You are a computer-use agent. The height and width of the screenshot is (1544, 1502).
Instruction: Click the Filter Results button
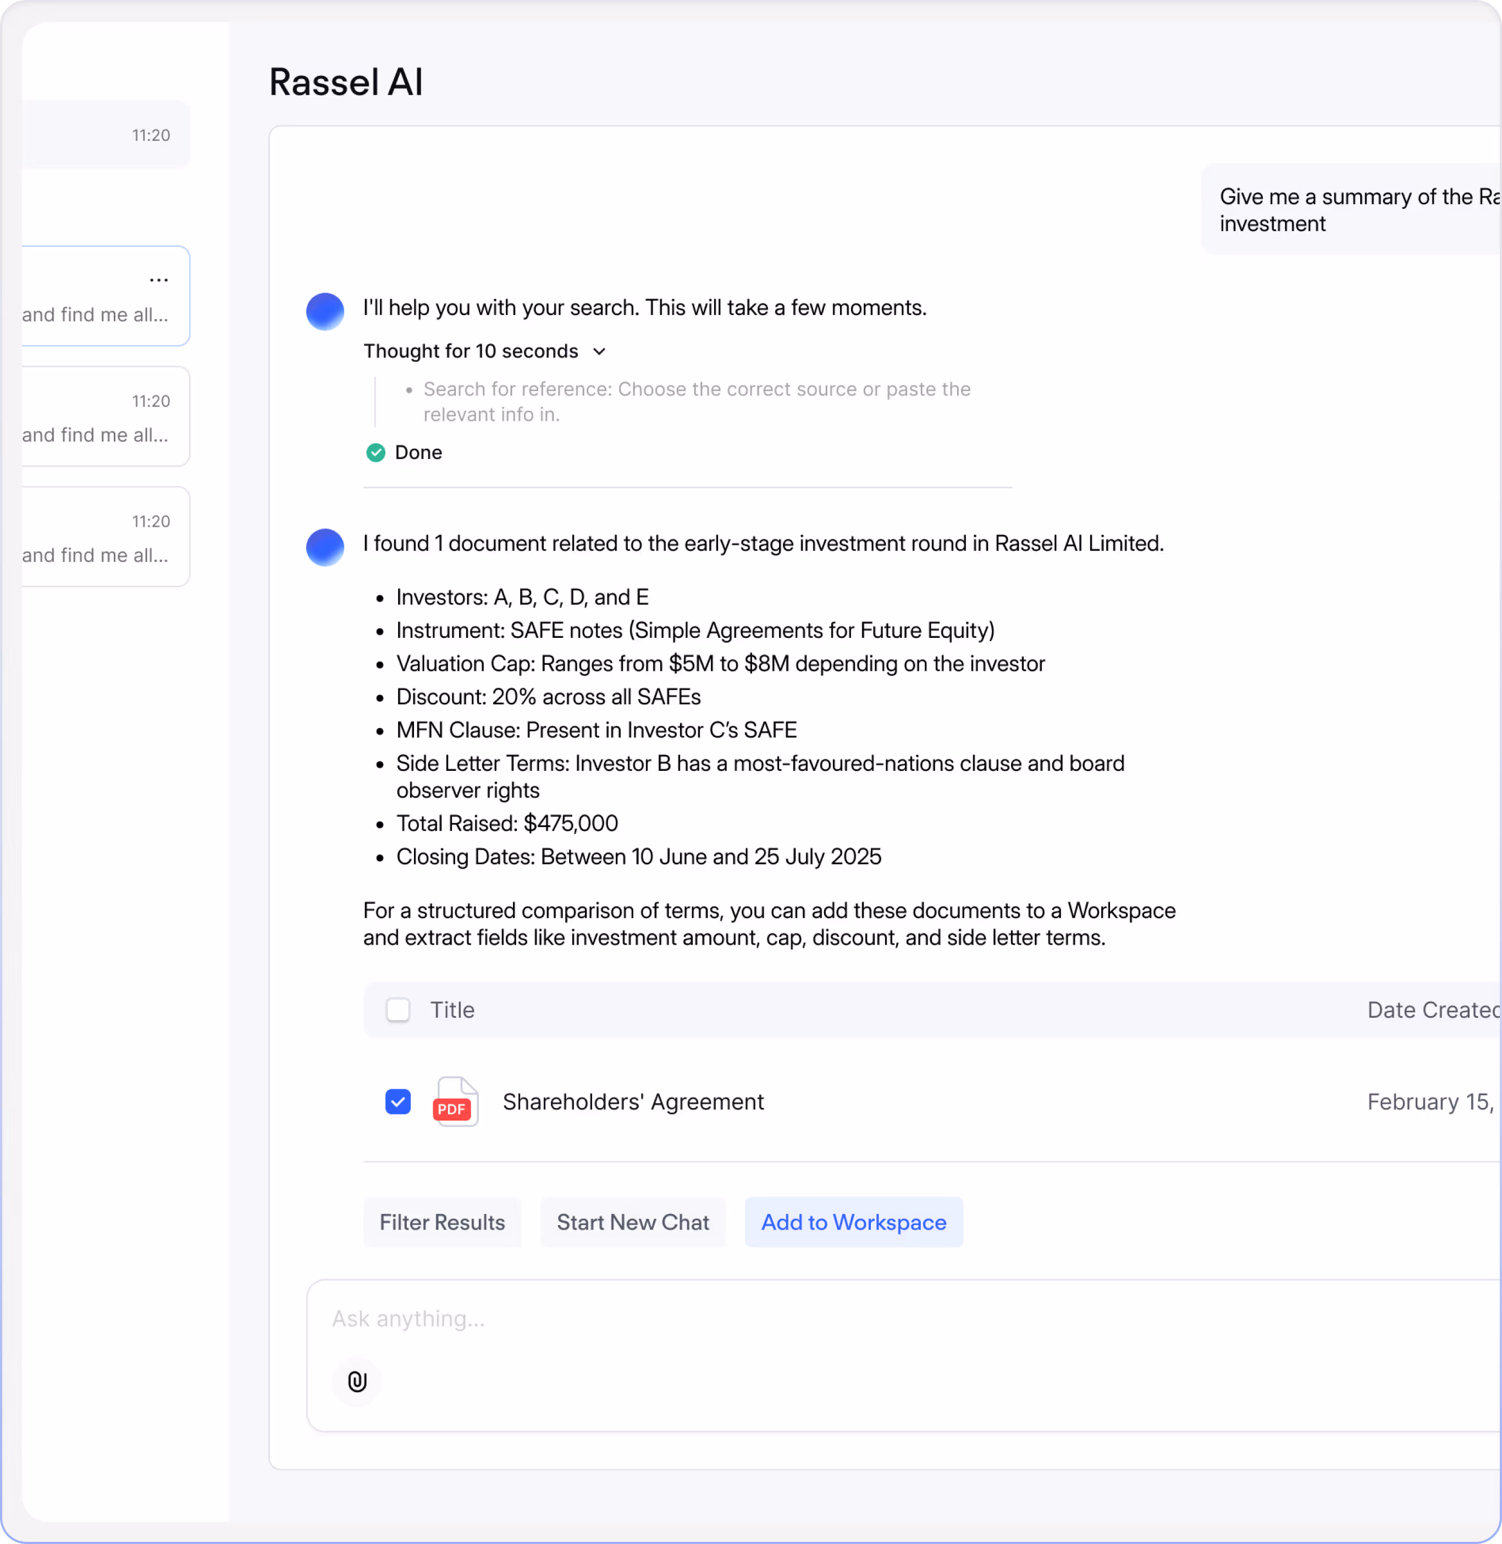(442, 1222)
